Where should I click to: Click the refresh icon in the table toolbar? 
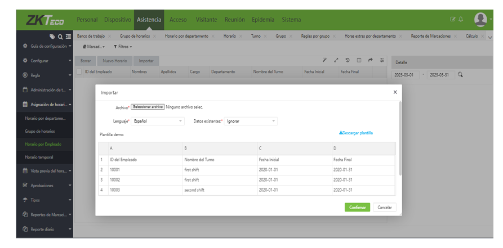pyautogui.click(x=348, y=60)
